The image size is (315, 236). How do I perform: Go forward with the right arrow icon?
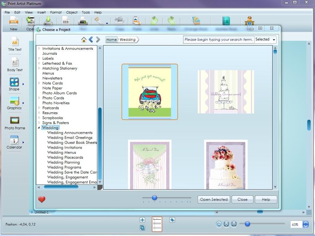[98, 40]
